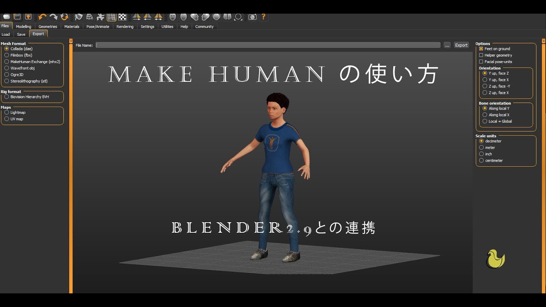Select Stereolithography (stl) format

(26, 81)
